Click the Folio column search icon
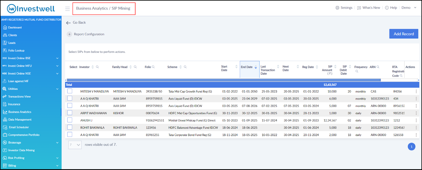Screen dimensions: 422x170 (153, 67)
